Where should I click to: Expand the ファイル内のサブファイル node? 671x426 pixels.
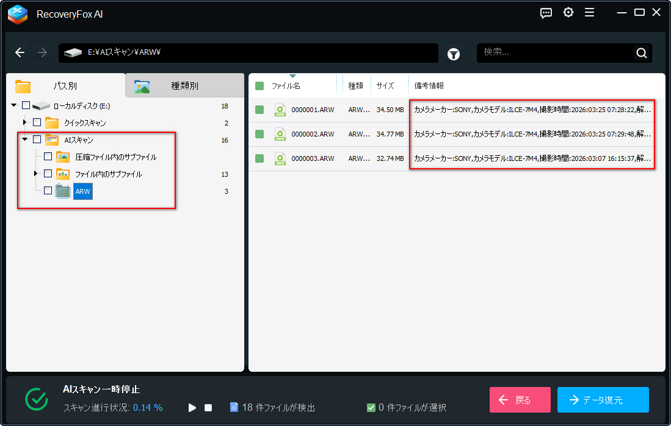click(36, 174)
